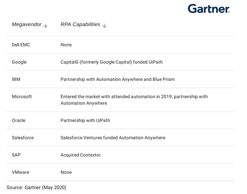Sort by RPA Capabilities column arrow
Viewport: 247px width, 194px height.
click(x=104, y=25)
